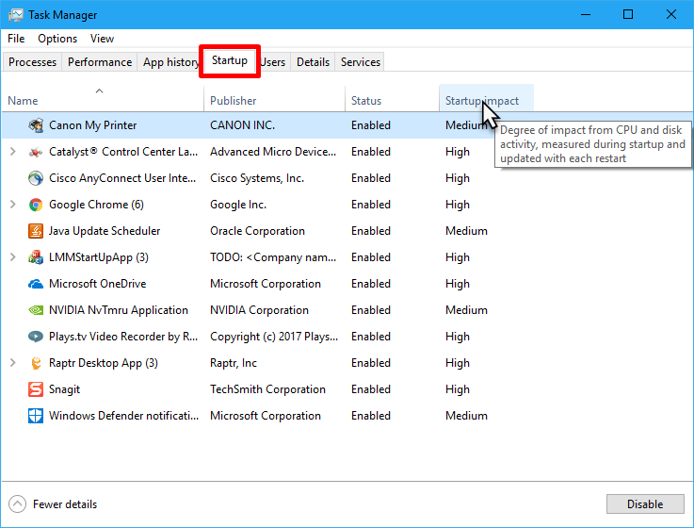Expand the LMMStartUpApp (3) group

pyautogui.click(x=13, y=257)
